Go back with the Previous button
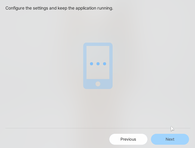Image resolution: width=195 pixels, height=148 pixels. point(128,139)
